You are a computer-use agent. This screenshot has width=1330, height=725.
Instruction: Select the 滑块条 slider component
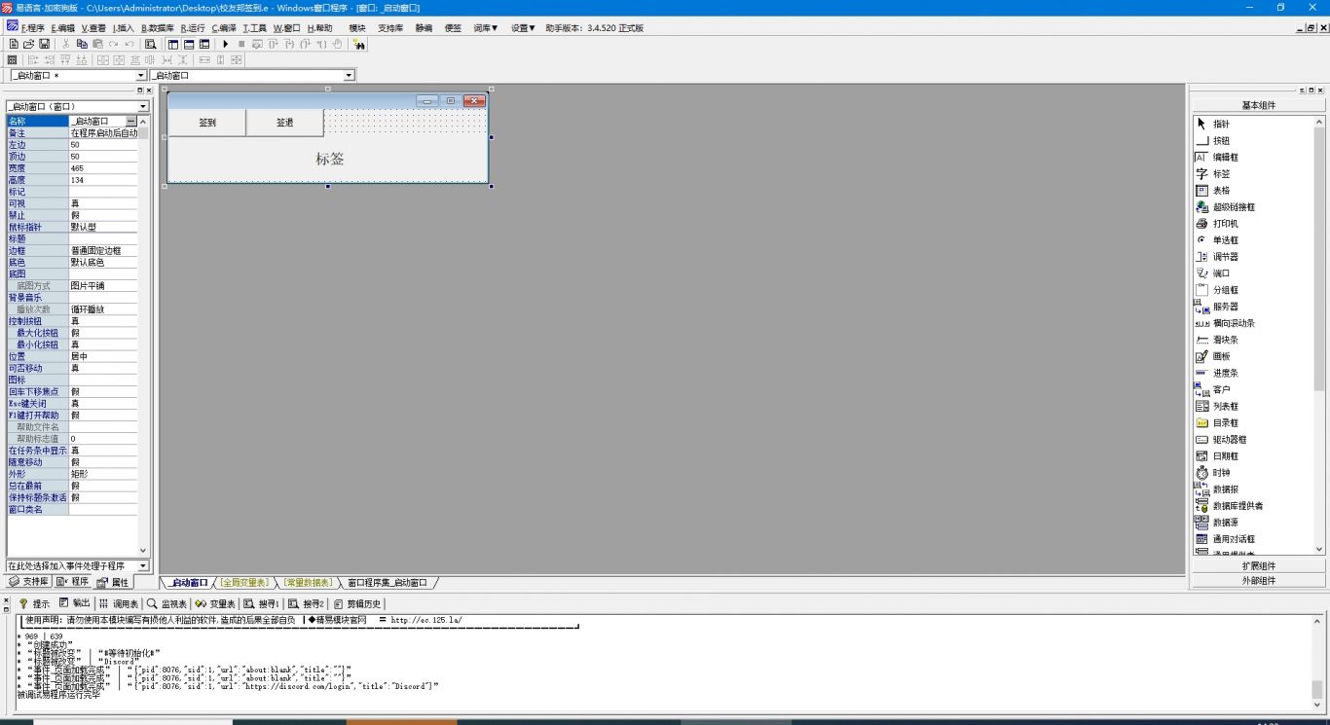coord(1217,339)
